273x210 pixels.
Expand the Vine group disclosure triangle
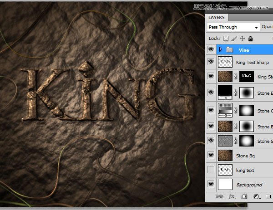pyautogui.click(x=220, y=49)
